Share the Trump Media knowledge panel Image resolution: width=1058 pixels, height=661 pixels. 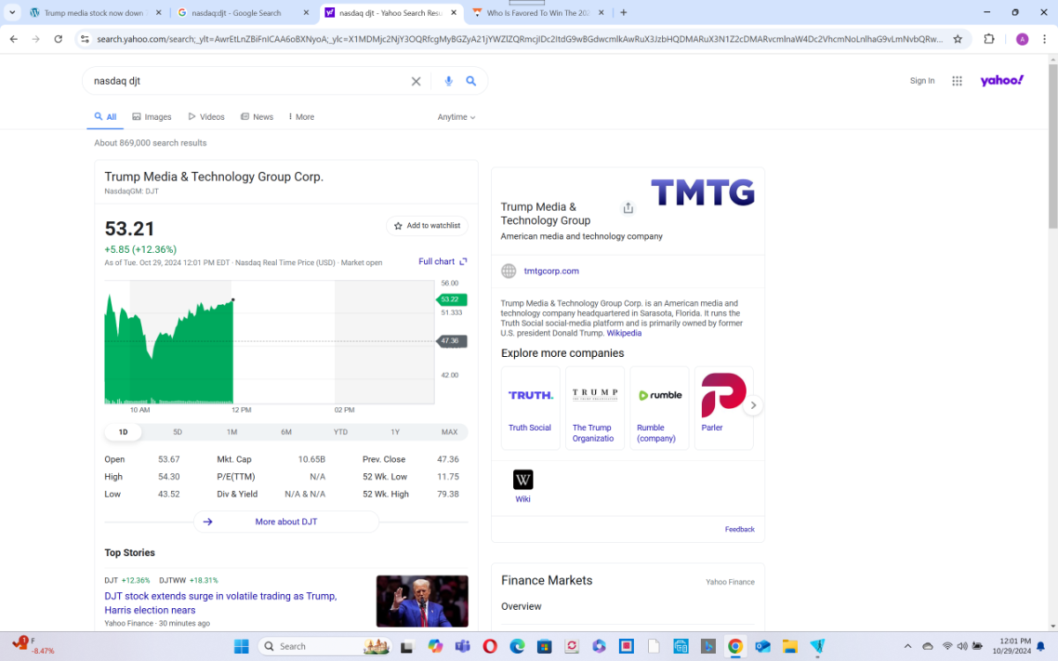click(628, 208)
